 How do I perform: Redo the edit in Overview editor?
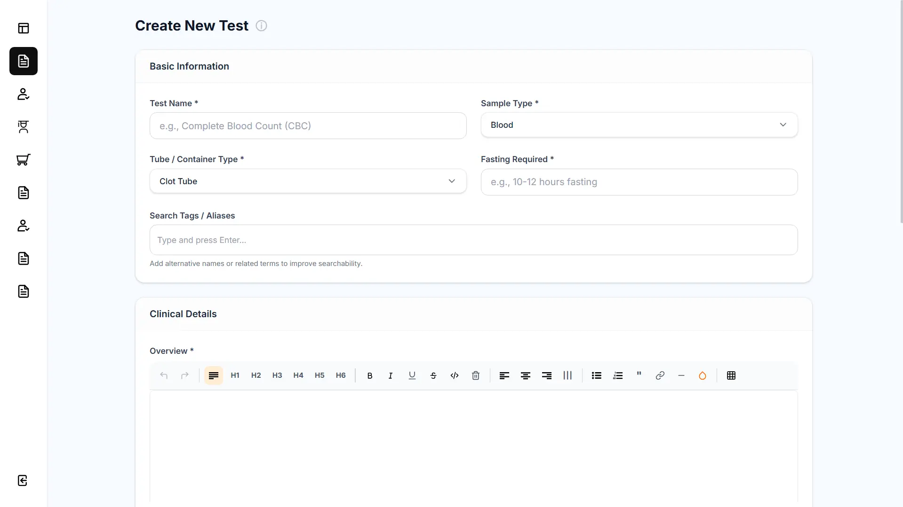[x=185, y=375]
